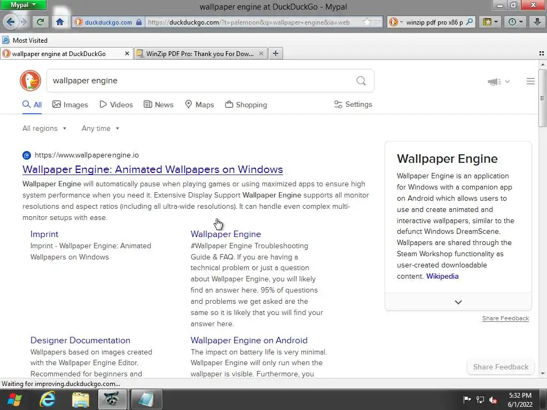547x410 pixels.
Task: Open the DuckDuckGo hamburger menu
Action: pos(530,81)
